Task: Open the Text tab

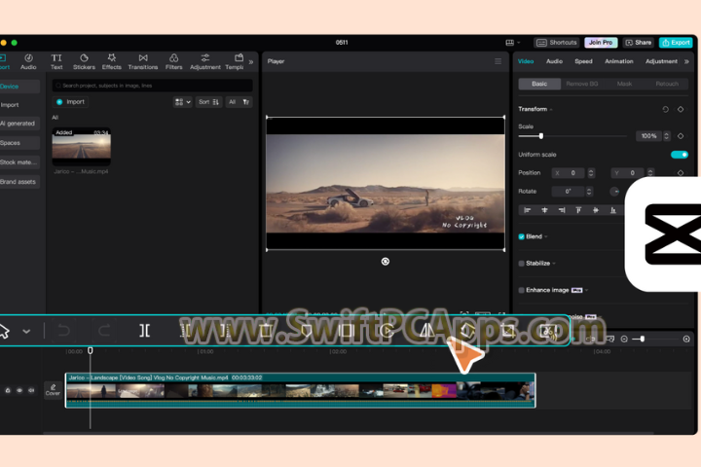Action: 56,61
